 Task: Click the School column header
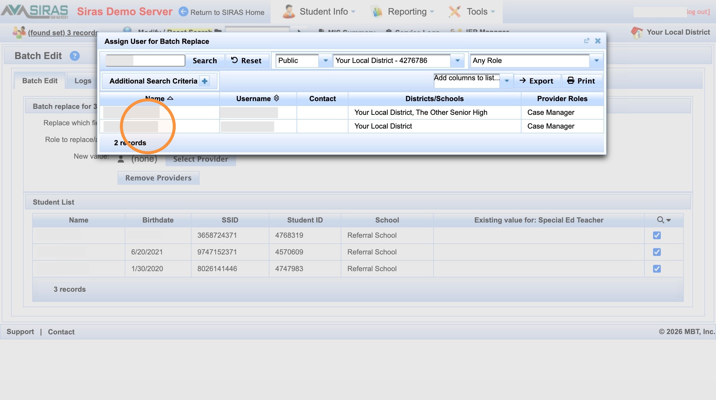point(387,220)
